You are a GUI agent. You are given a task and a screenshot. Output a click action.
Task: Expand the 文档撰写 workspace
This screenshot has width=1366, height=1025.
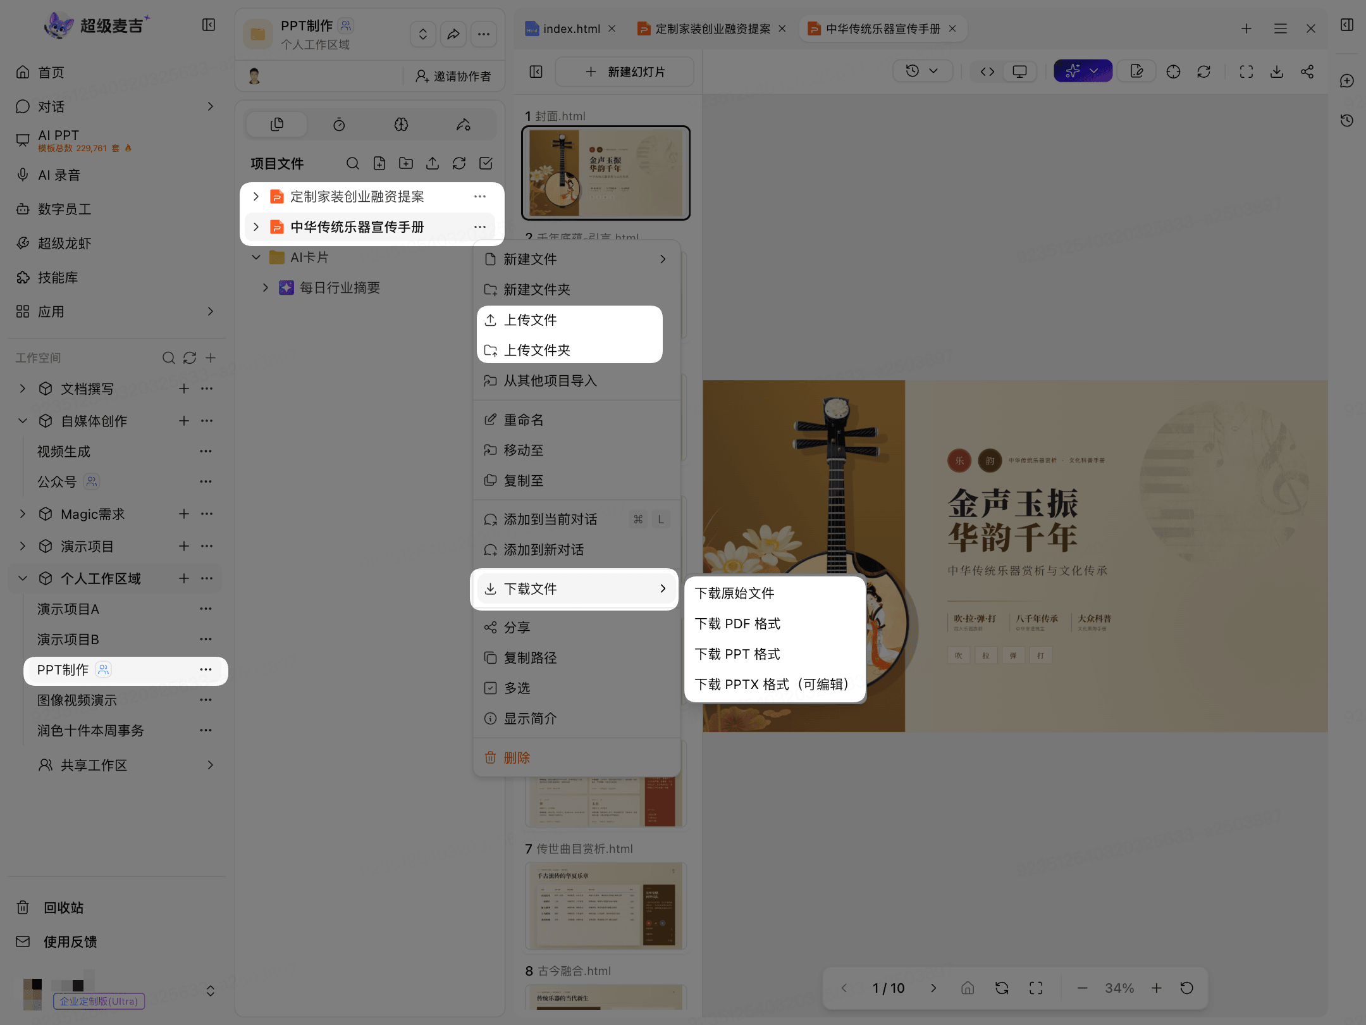point(23,388)
